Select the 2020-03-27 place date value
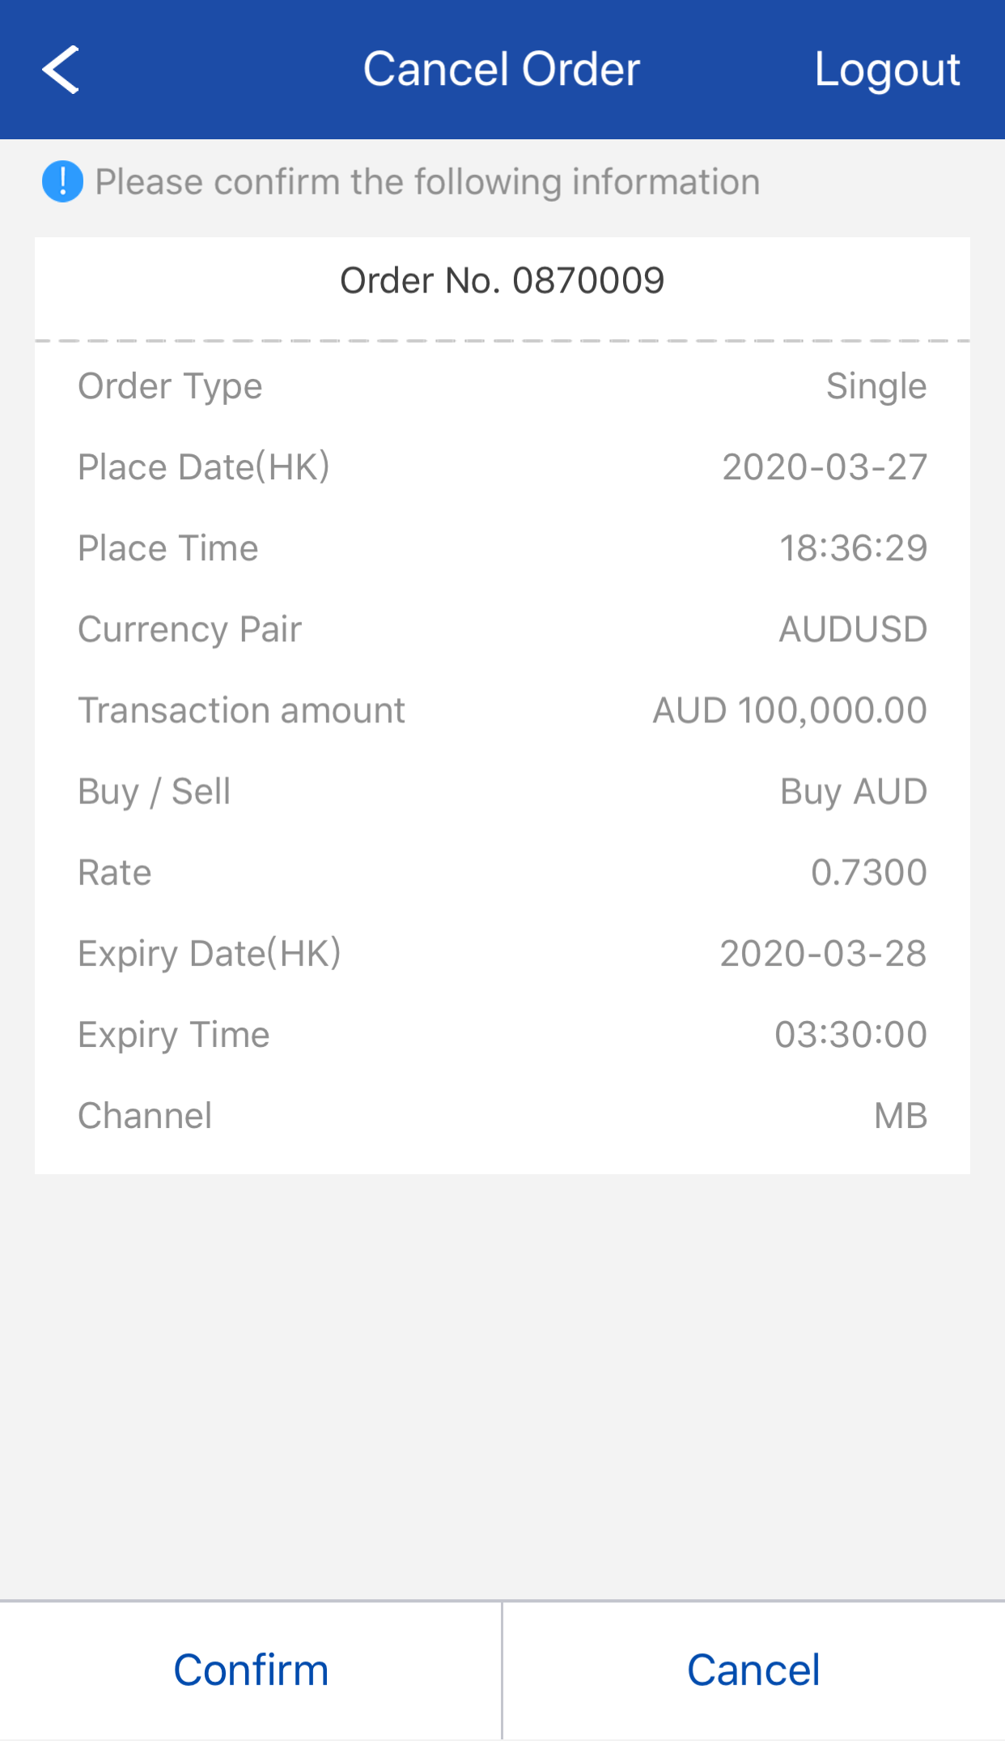This screenshot has height=1741, width=1005. pyautogui.click(x=824, y=467)
